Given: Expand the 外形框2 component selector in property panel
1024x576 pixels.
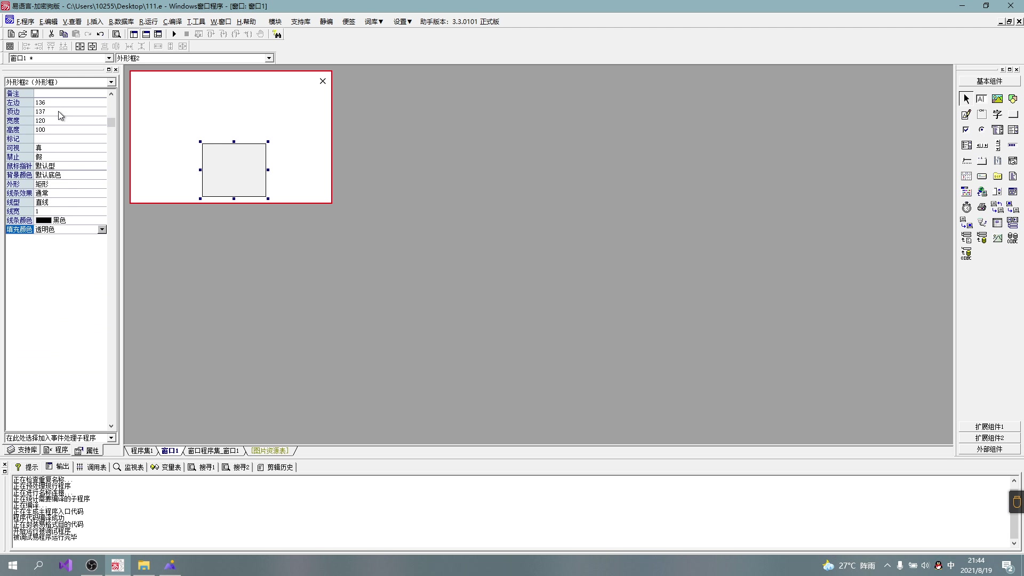Looking at the screenshot, I should pyautogui.click(x=111, y=82).
